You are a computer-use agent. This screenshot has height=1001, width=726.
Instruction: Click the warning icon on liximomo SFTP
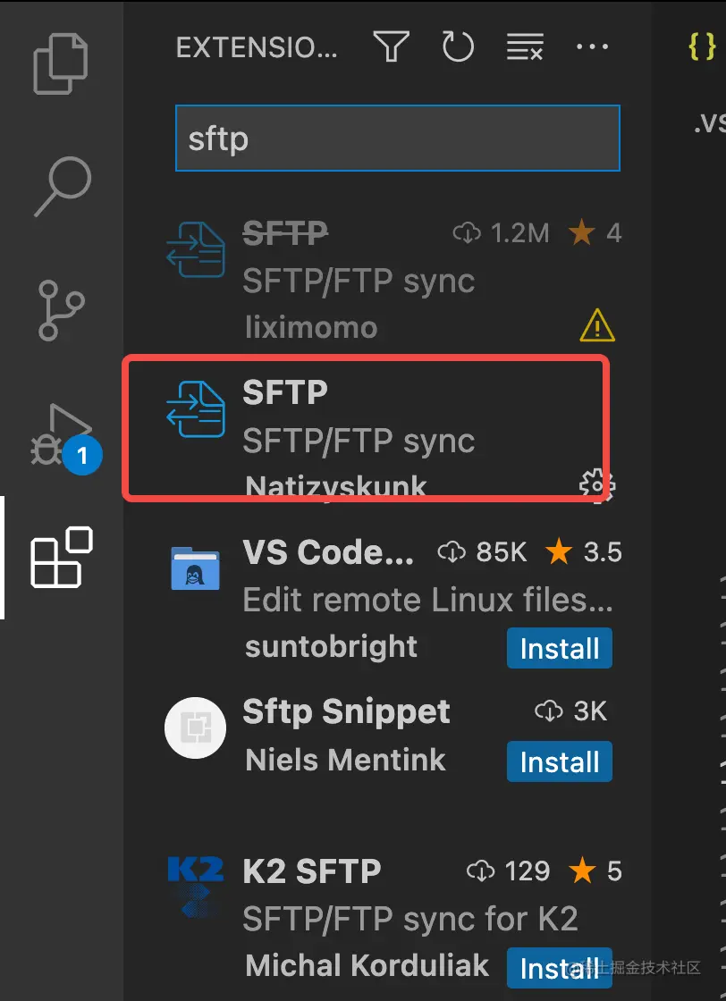pyautogui.click(x=596, y=327)
